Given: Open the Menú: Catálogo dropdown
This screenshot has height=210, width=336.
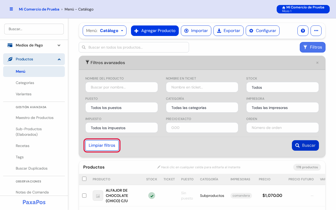Looking at the screenshot, I should (x=104, y=31).
